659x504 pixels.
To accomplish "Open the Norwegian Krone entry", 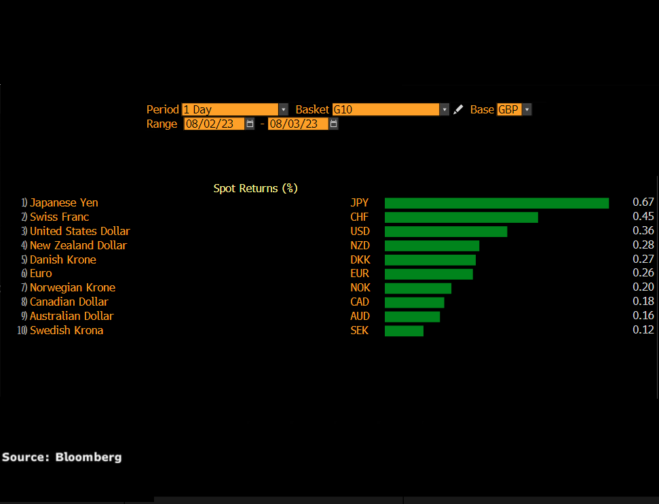I will (x=72, y=287).
